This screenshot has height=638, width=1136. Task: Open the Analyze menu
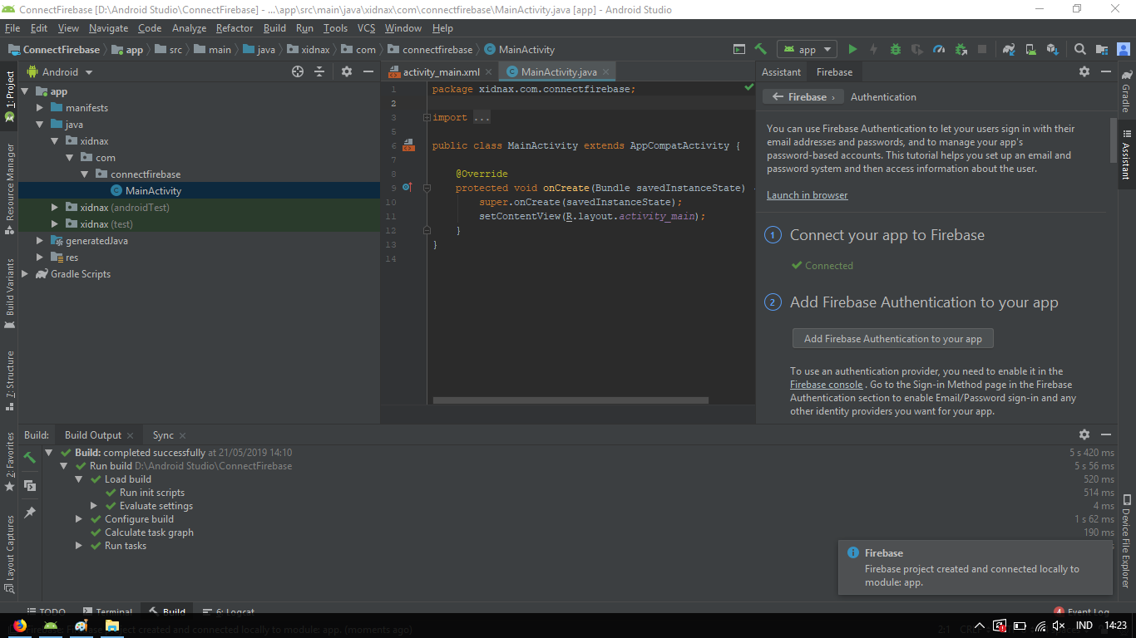[189, 28]
